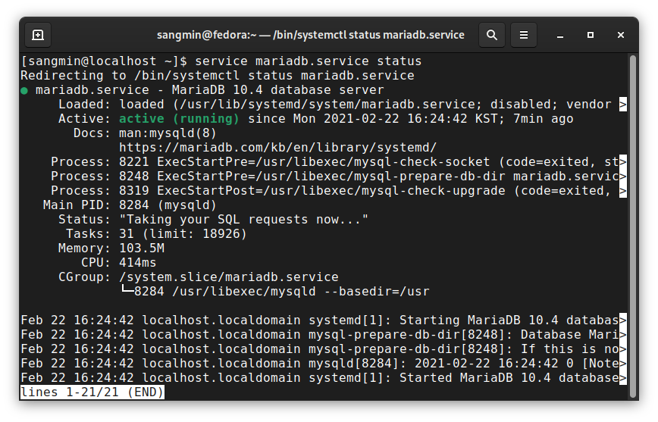Image resolution: width=658 pixels, height=422 pixels.
Task: Click truncation arrow after mysql-check-upgrade line
Action: pyautogui.click(x=622, y=191)
